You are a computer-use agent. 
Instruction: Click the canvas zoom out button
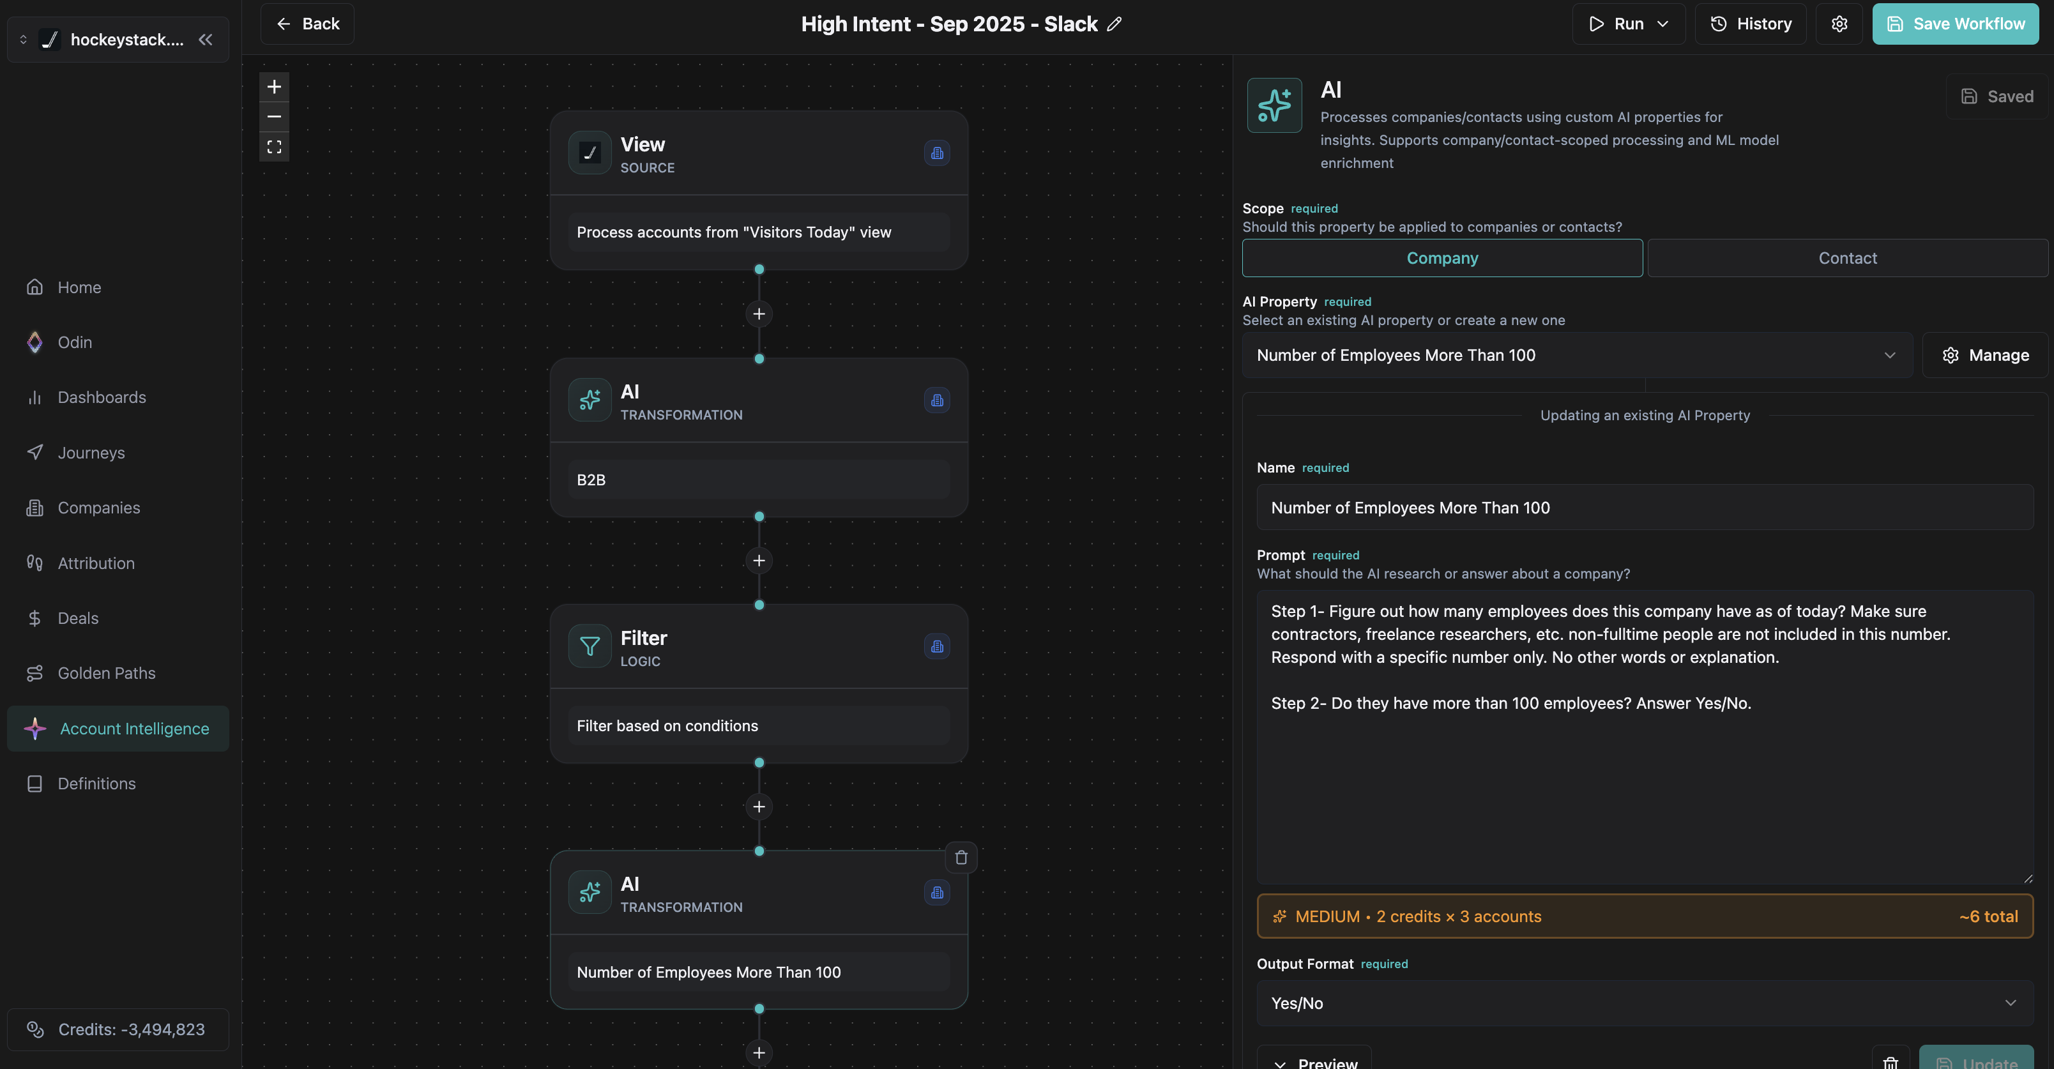tap(273, 116)
